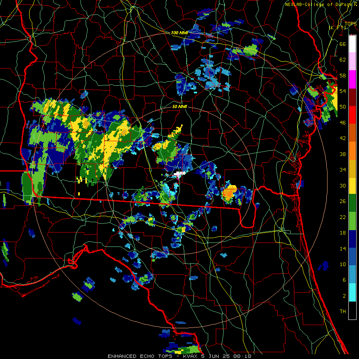
Task: Pick the dark orange legend swatch
Action: coord(352,133)
